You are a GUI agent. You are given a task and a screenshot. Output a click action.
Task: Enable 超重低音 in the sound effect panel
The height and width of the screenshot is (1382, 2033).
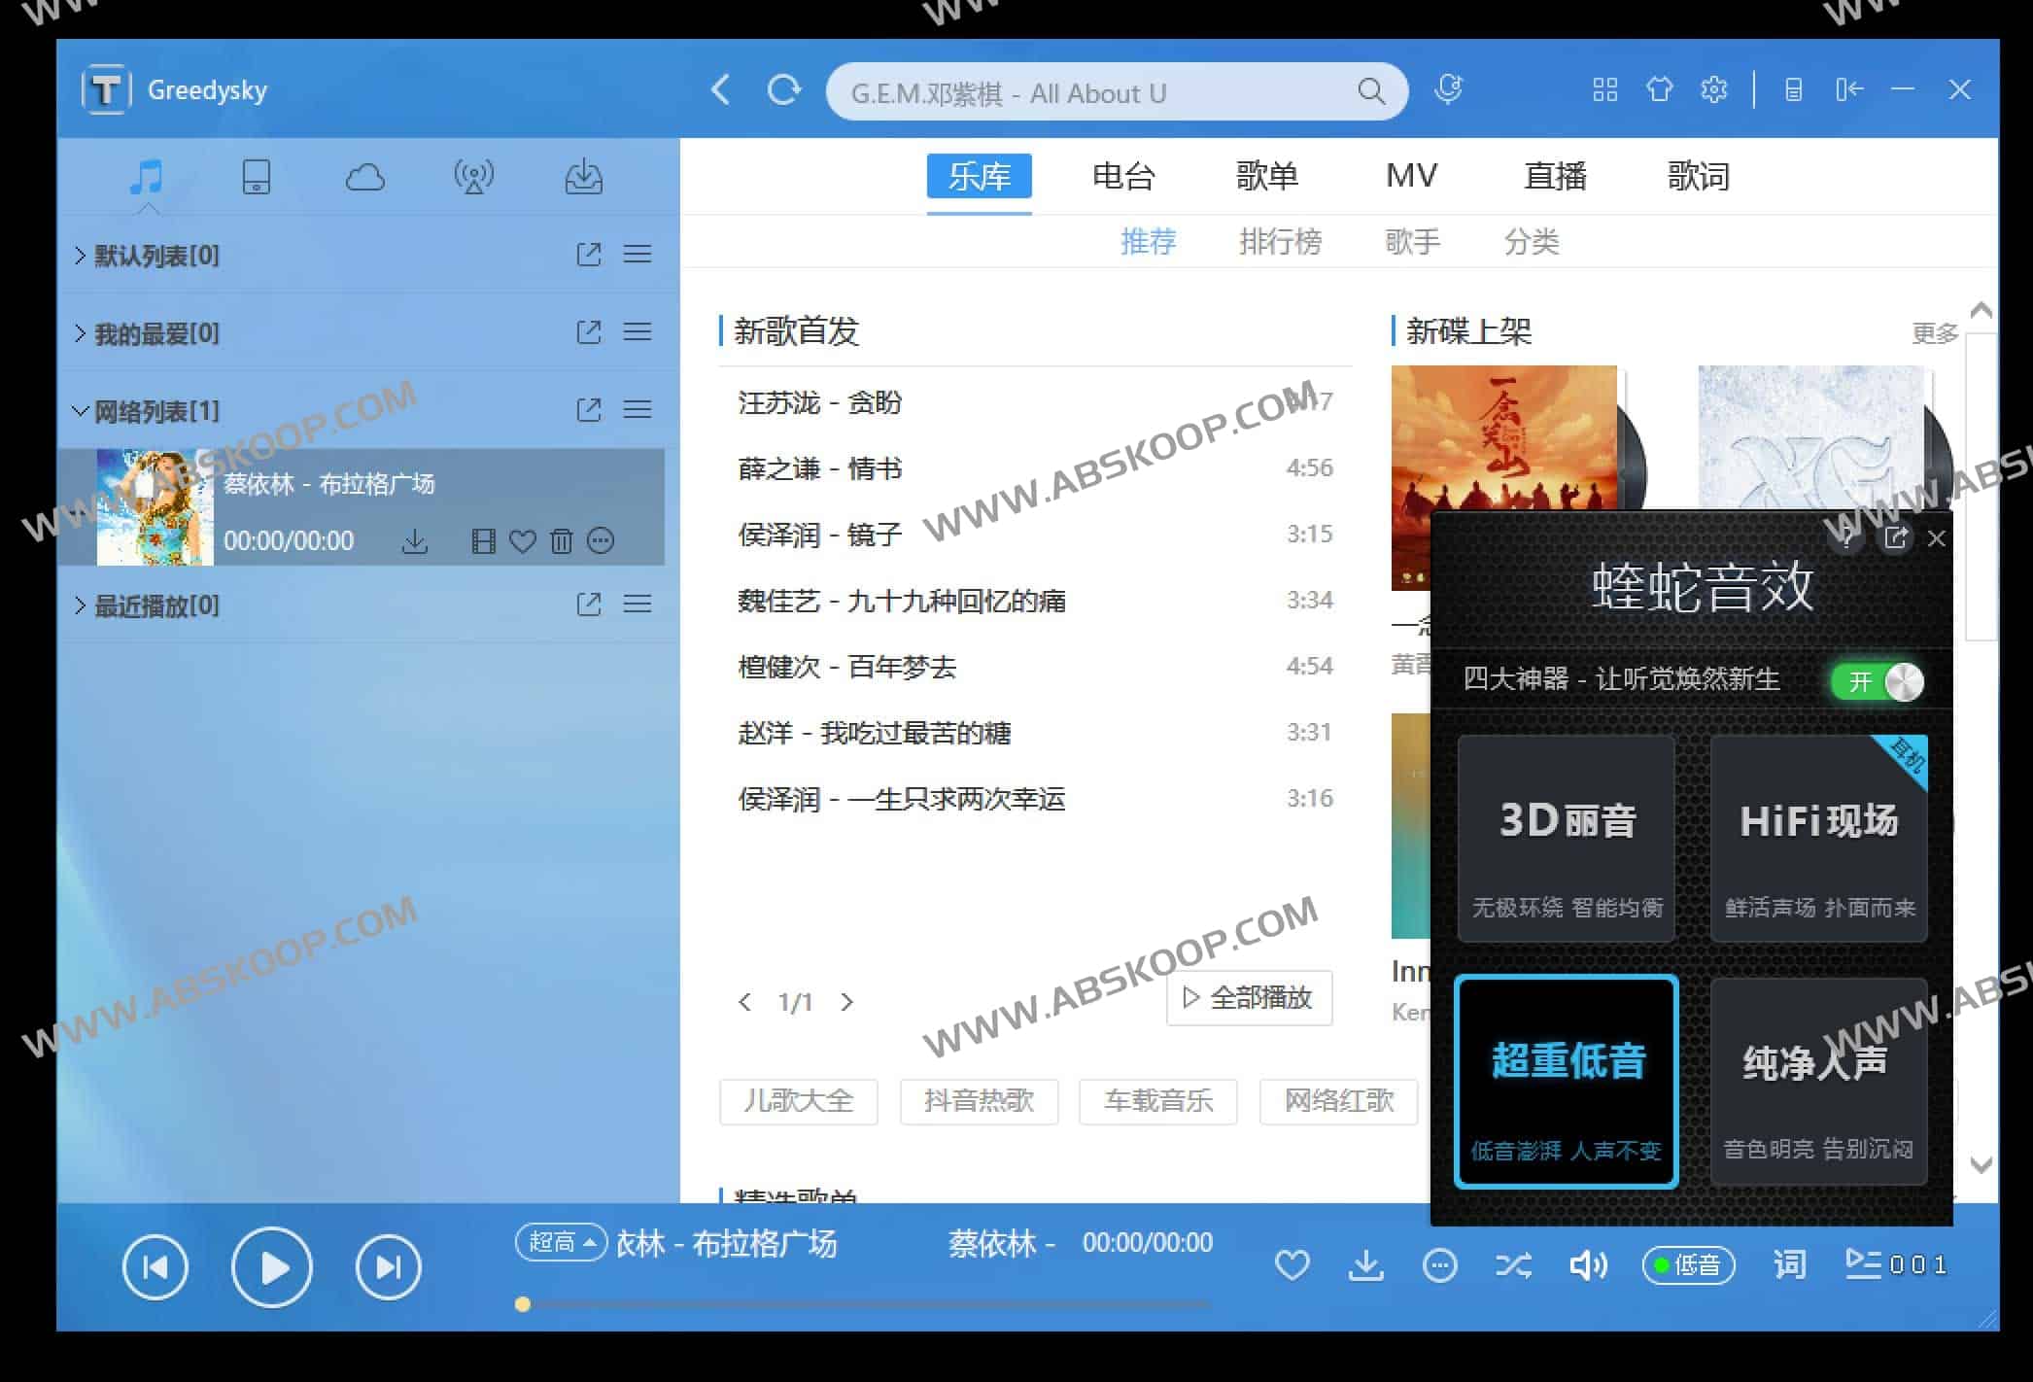[x=1566, y=1079]
